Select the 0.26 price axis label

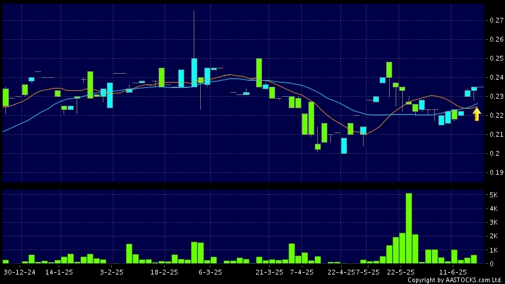(496, 39)
